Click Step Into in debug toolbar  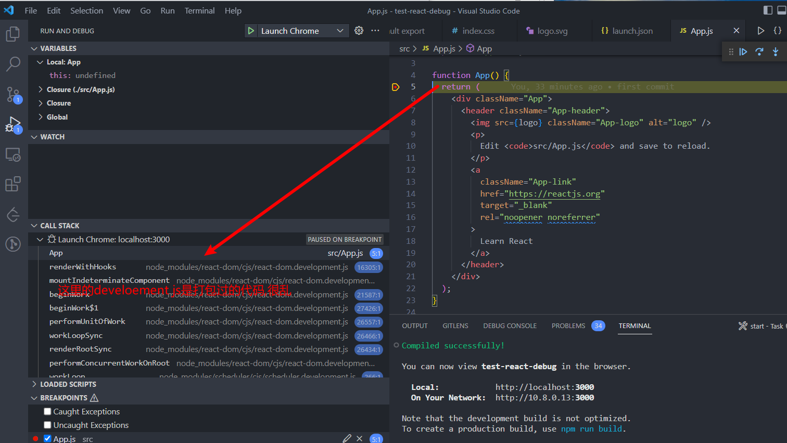tap(776, 51)
